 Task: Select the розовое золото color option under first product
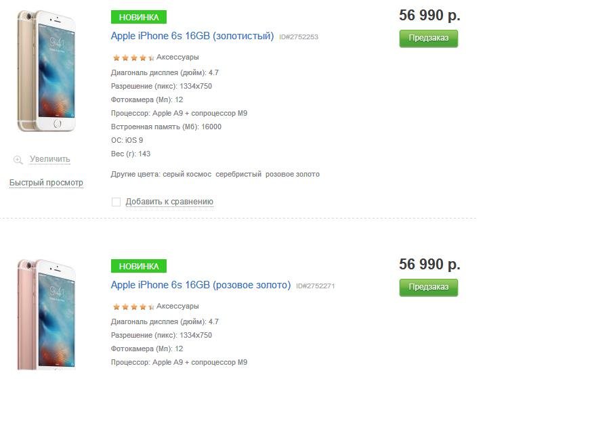click(x=292, y=174)
